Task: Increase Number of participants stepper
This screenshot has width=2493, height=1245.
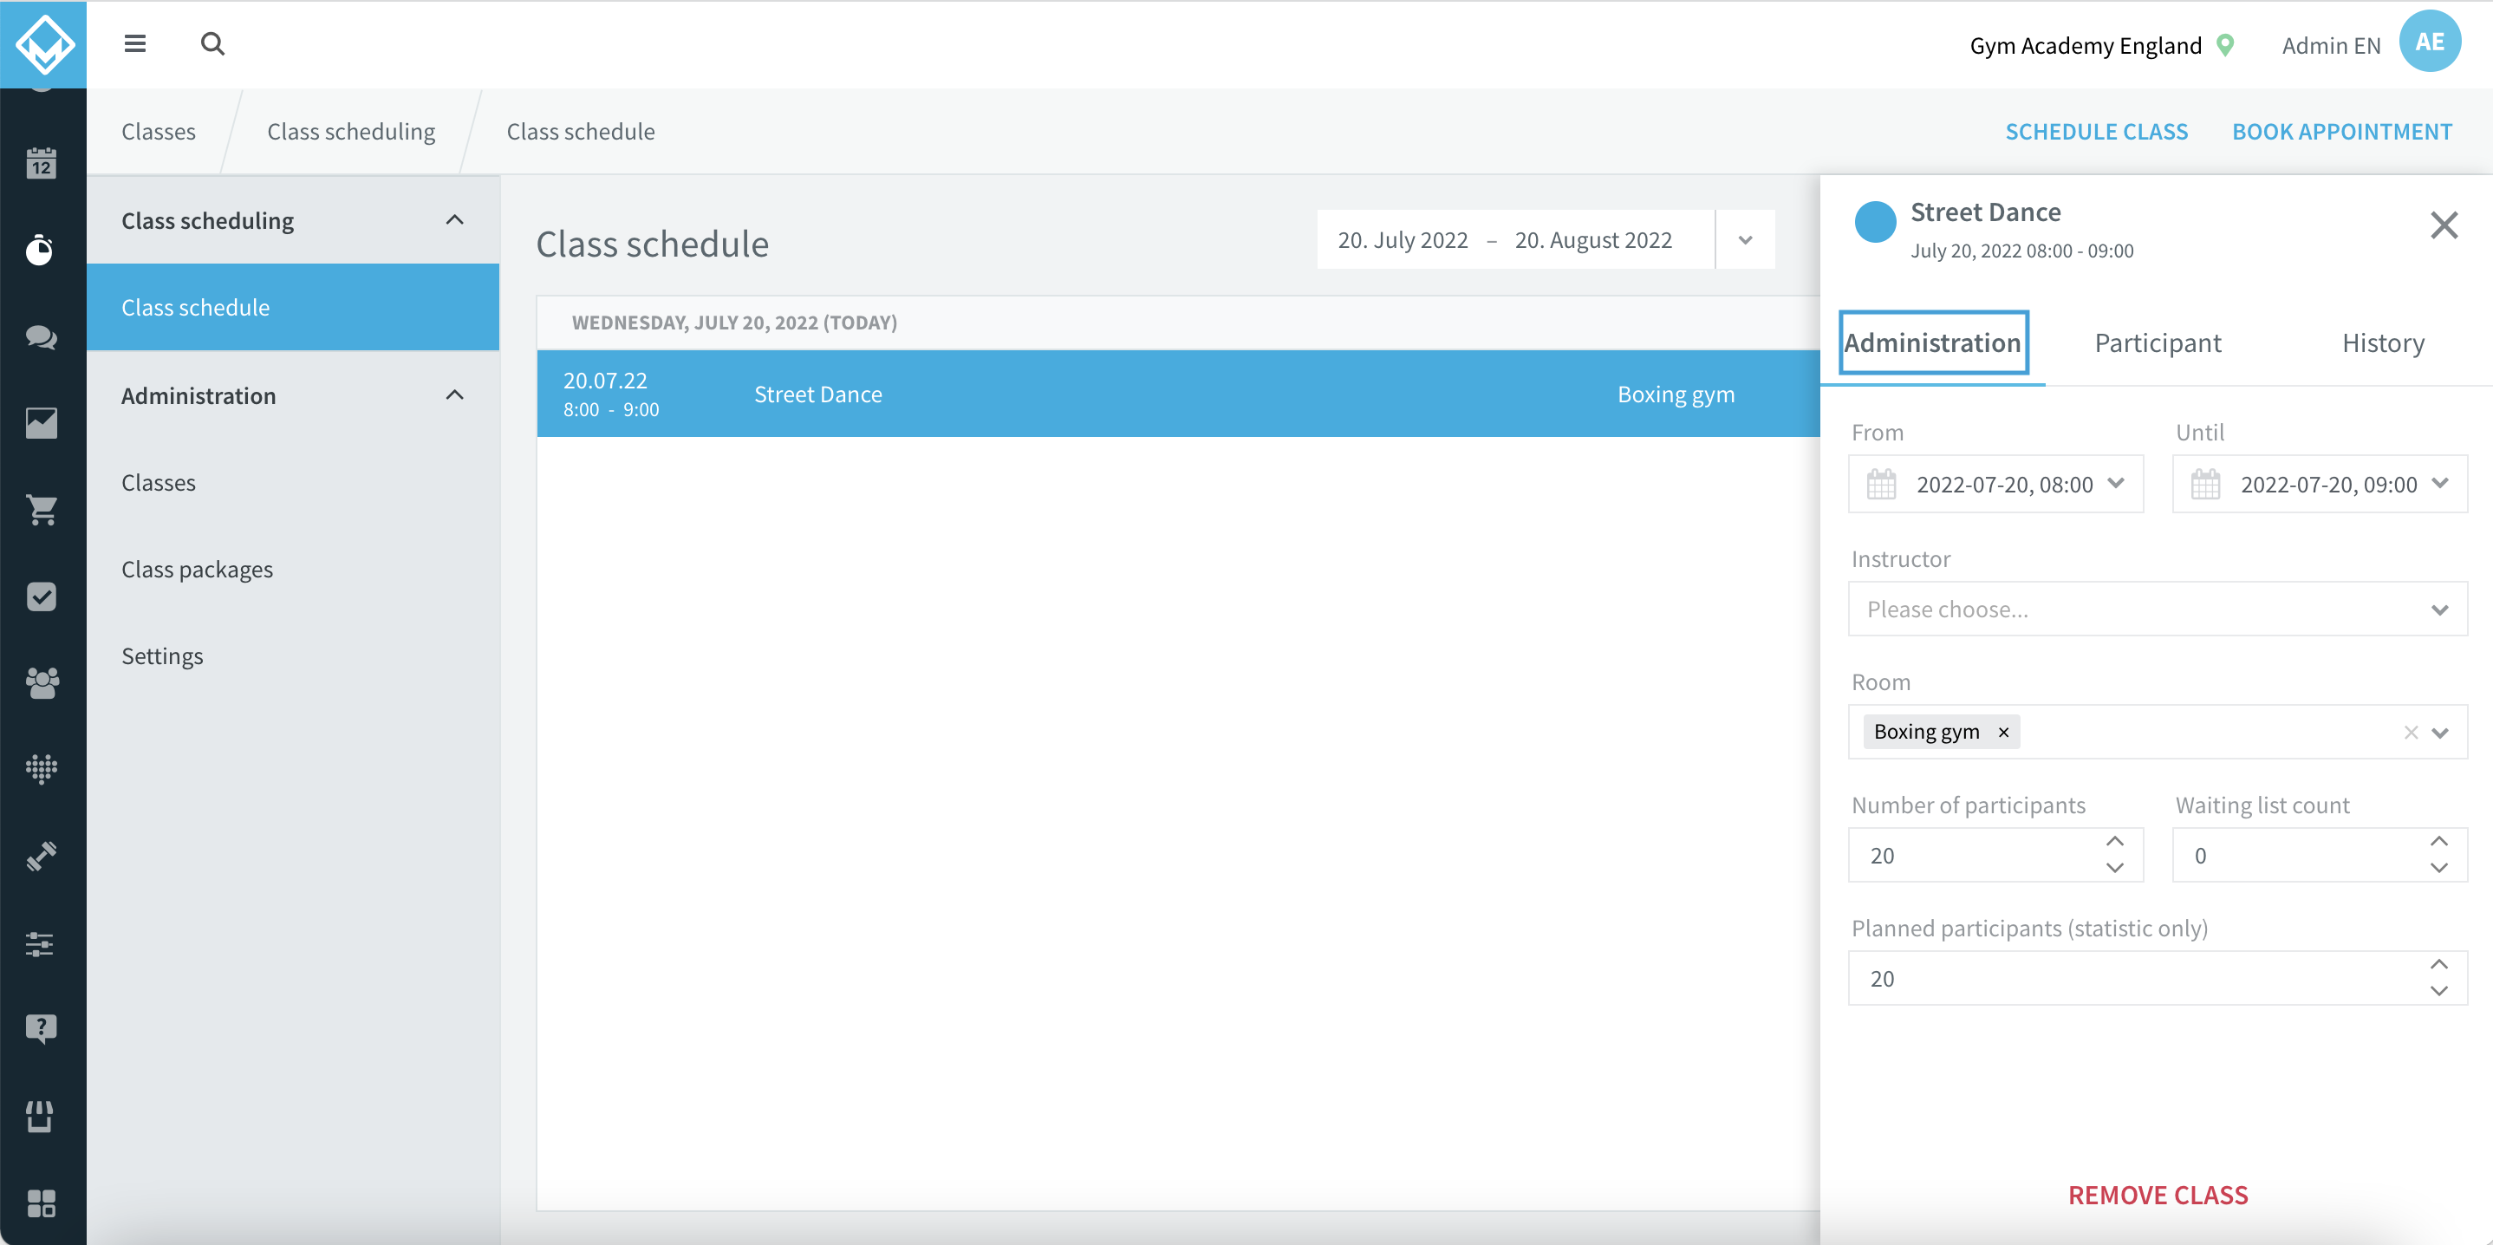Action: point(2114,841)
